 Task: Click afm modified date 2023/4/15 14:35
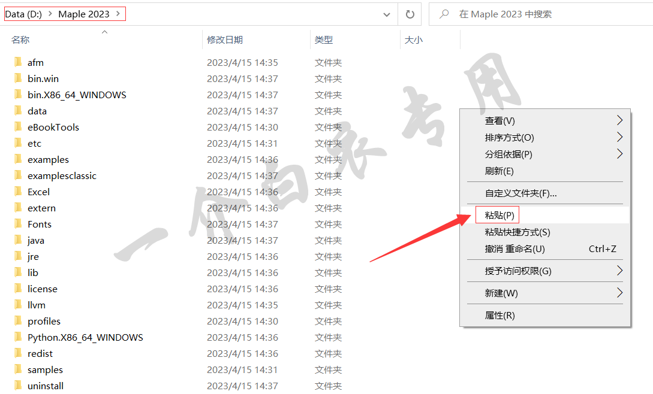[242, 62]
